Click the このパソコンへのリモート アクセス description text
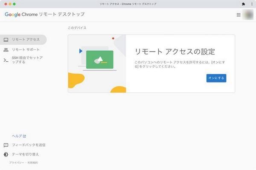The width and height of the screenshot is (256, 170). coord(180,64)
